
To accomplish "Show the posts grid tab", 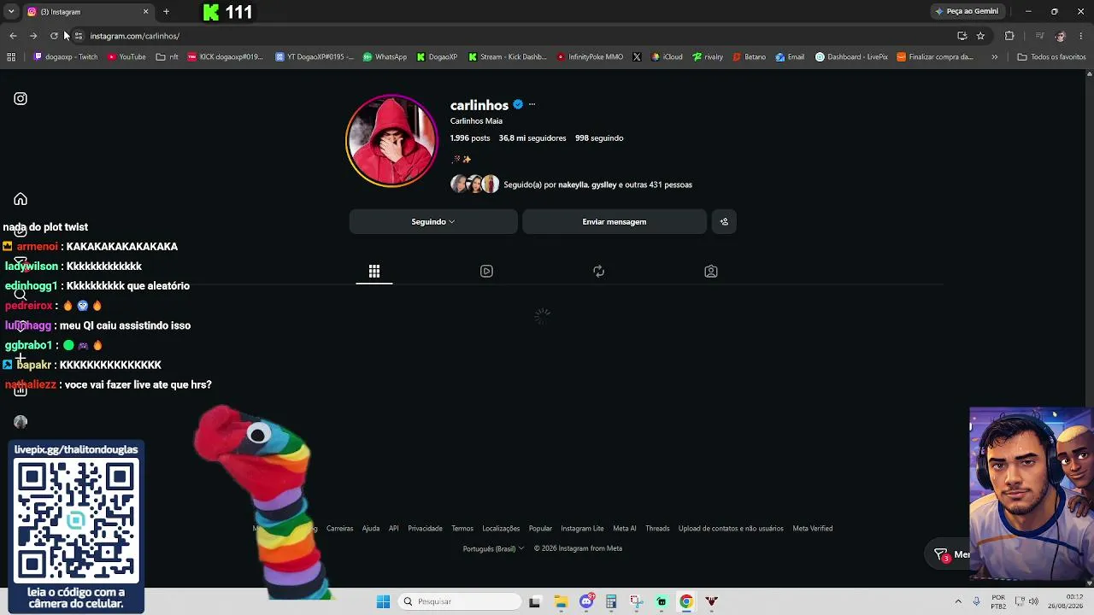I will point(374,272).
